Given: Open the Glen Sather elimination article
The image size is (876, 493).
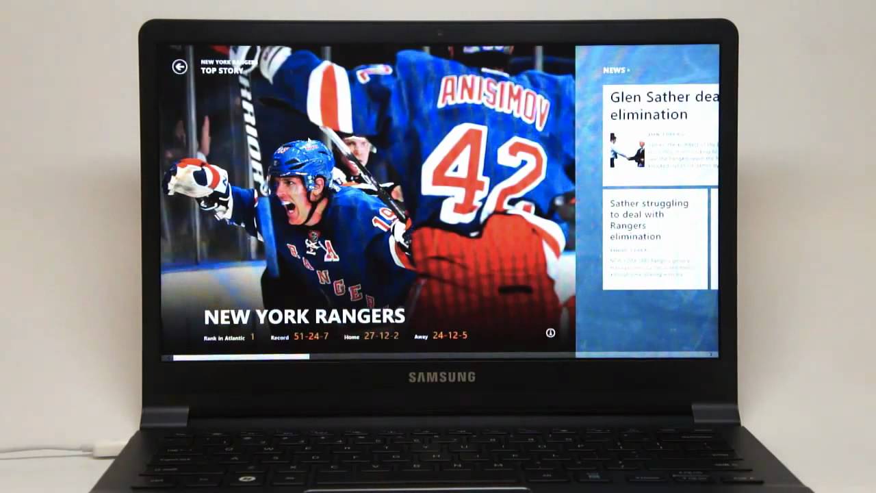Looking at the screenshot, I should pyautogui.click(x=660, y=135).
